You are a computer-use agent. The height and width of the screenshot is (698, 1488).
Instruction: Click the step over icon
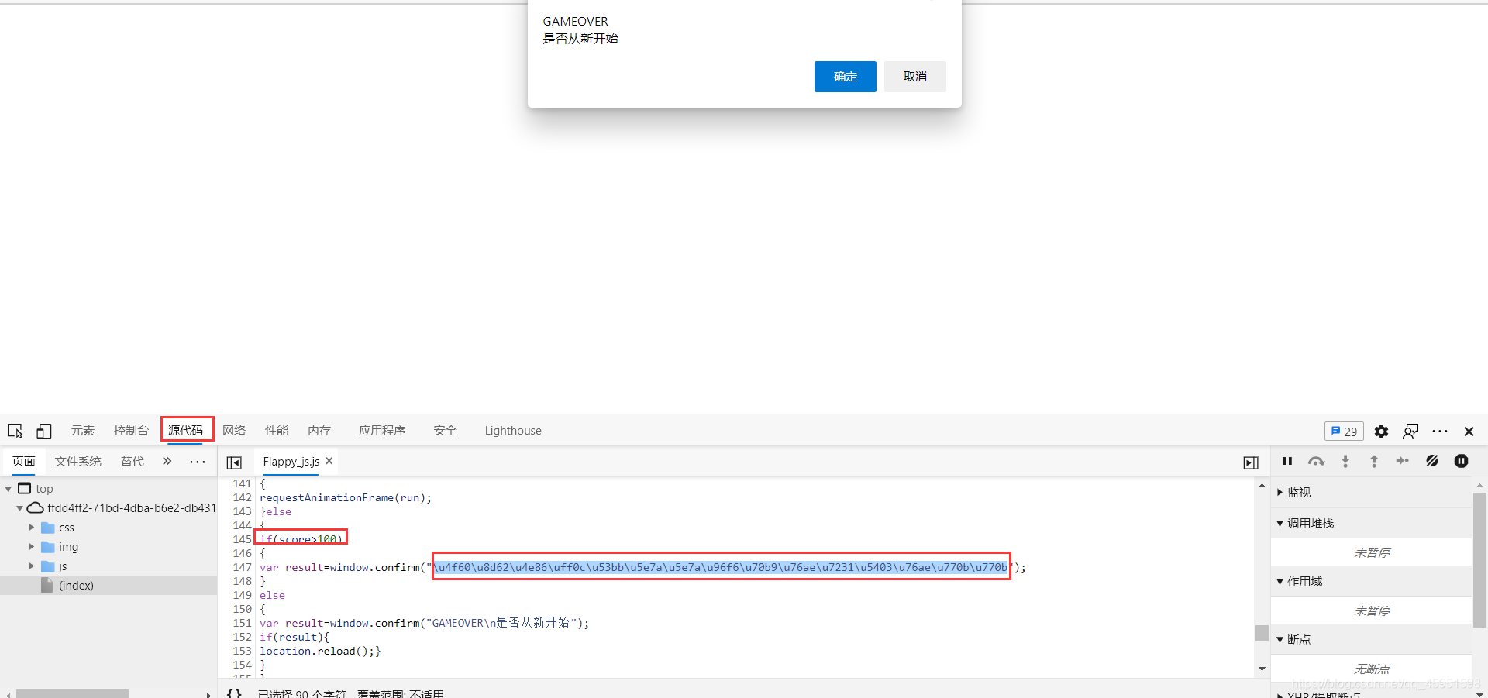[x=1316, y=461]
